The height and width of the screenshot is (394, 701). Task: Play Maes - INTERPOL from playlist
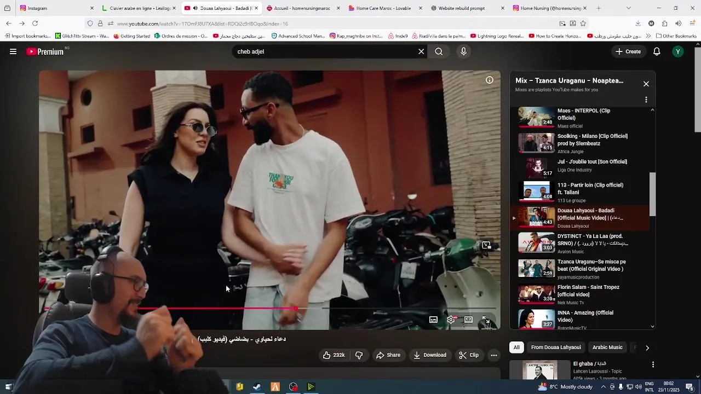pos(581,117)
